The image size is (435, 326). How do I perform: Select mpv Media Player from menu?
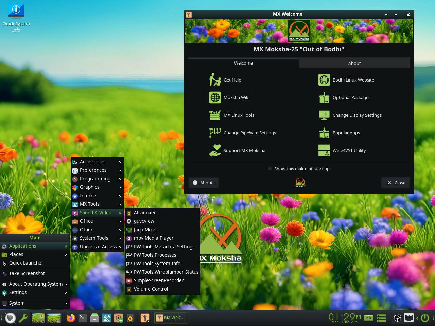154,238
